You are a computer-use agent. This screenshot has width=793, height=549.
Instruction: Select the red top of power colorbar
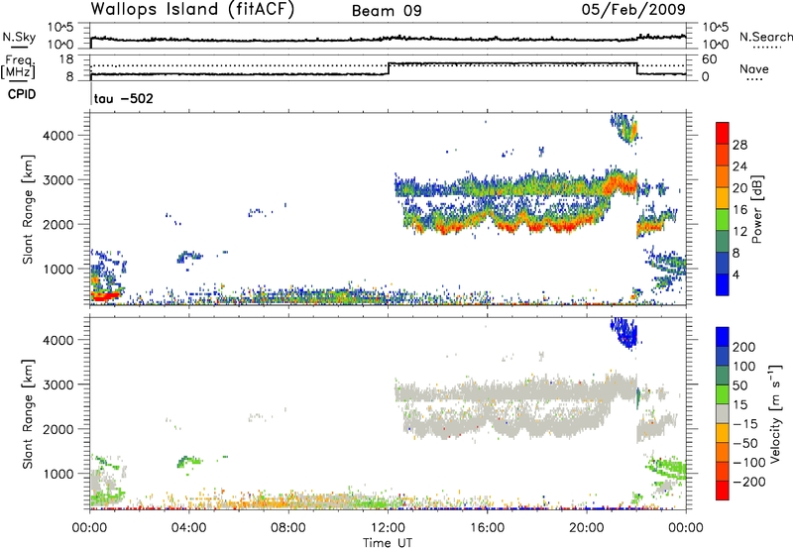coord(723,133)
